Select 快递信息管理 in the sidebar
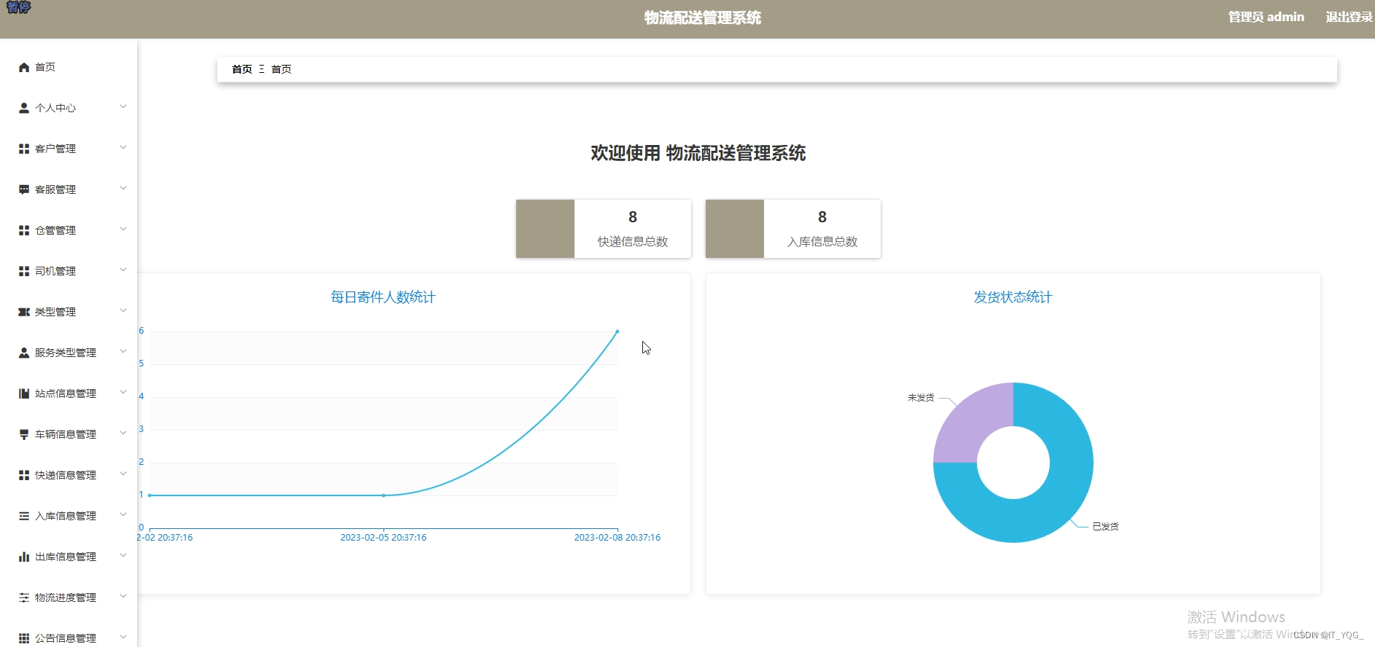Viewport: 1375px width, 647px height. pyautogui.click(x=69, y=475)
